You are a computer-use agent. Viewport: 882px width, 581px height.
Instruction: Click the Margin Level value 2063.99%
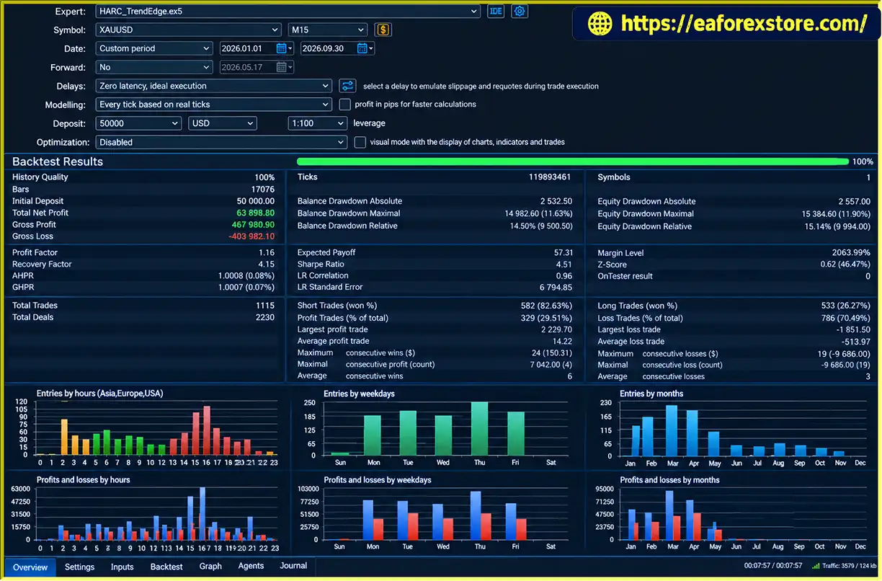pos(850,253)
